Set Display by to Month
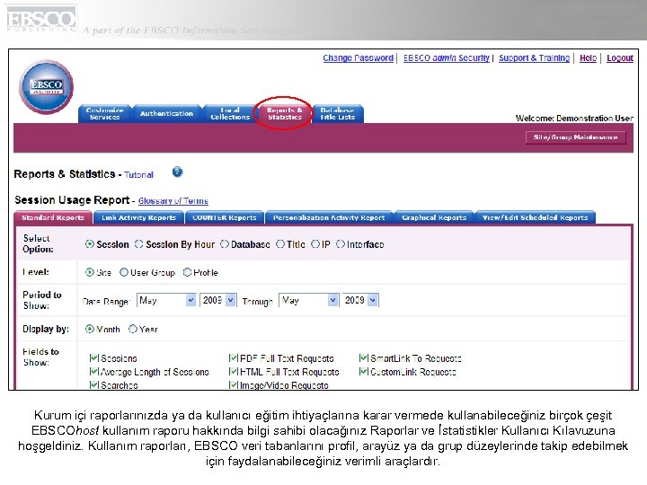 pos(90,329)
